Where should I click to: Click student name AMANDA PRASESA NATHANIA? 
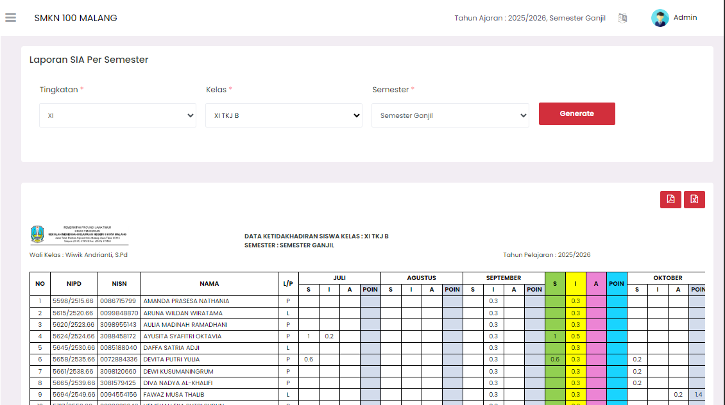click(x=186, y=301)
